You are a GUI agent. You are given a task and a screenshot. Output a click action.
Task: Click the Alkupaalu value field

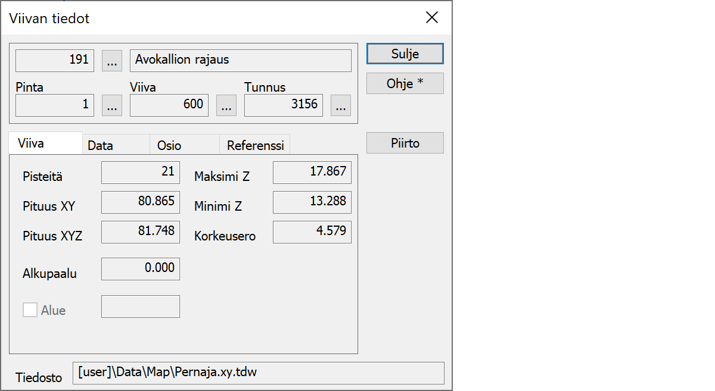coord(141,269)
